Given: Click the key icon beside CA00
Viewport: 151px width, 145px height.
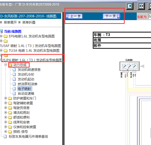Looking at the screenshot, I should coord(142,66).
